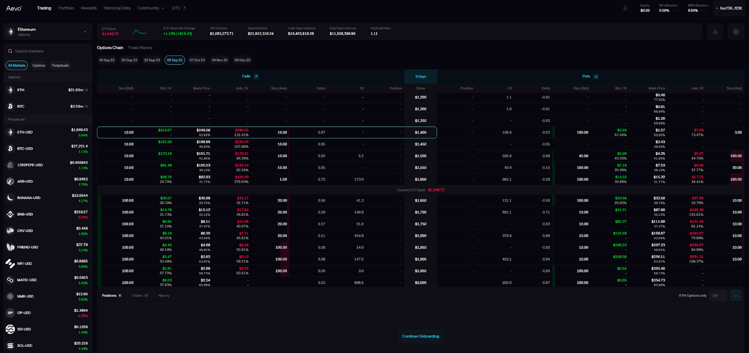Click the Aevo logo

click(14, 8)
